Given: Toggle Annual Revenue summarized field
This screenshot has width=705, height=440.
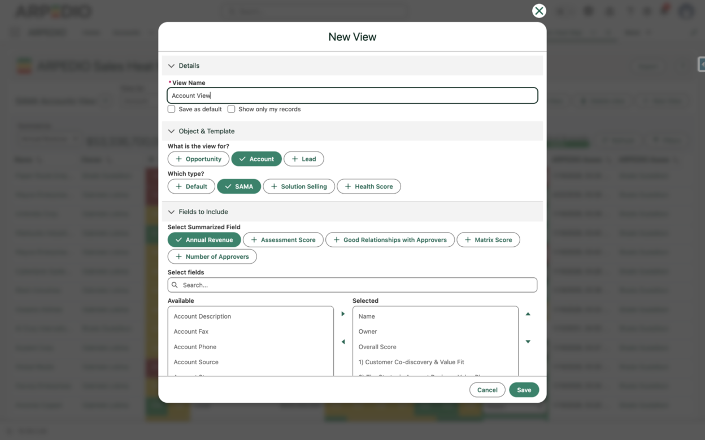Looking at the screenshot, I should (x=204, y=240).
